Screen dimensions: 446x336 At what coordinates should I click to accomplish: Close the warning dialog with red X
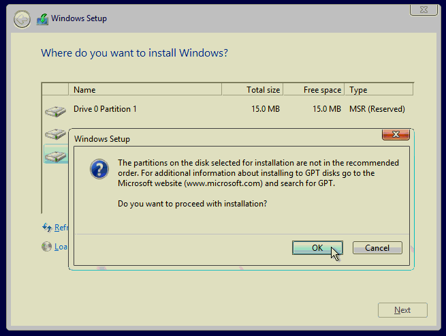coord(396,134)
